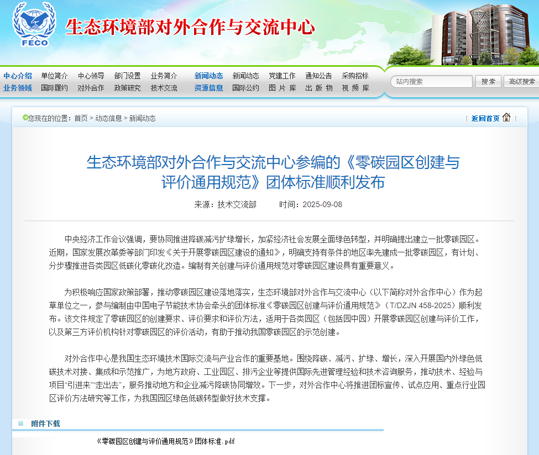This screenshot has height=455, width=539.
Task: Select the 党建工作 navigation item
Action: point(282,76)
